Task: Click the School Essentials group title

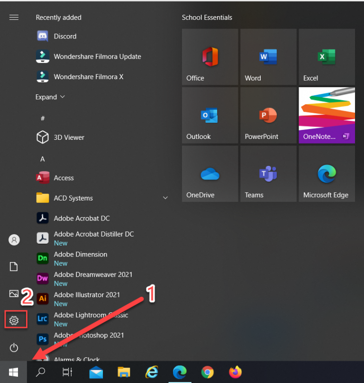Action: tap(207, 18)
